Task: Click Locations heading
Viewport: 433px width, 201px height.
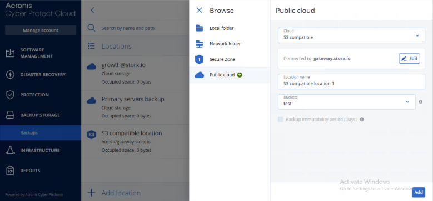Action: 117,46
